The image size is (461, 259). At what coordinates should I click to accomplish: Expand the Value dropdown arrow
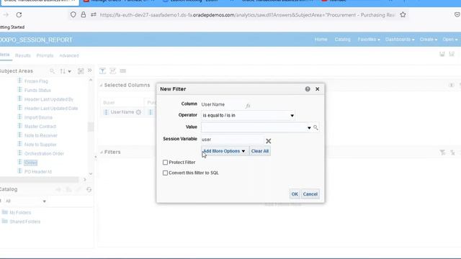(309, 128)
